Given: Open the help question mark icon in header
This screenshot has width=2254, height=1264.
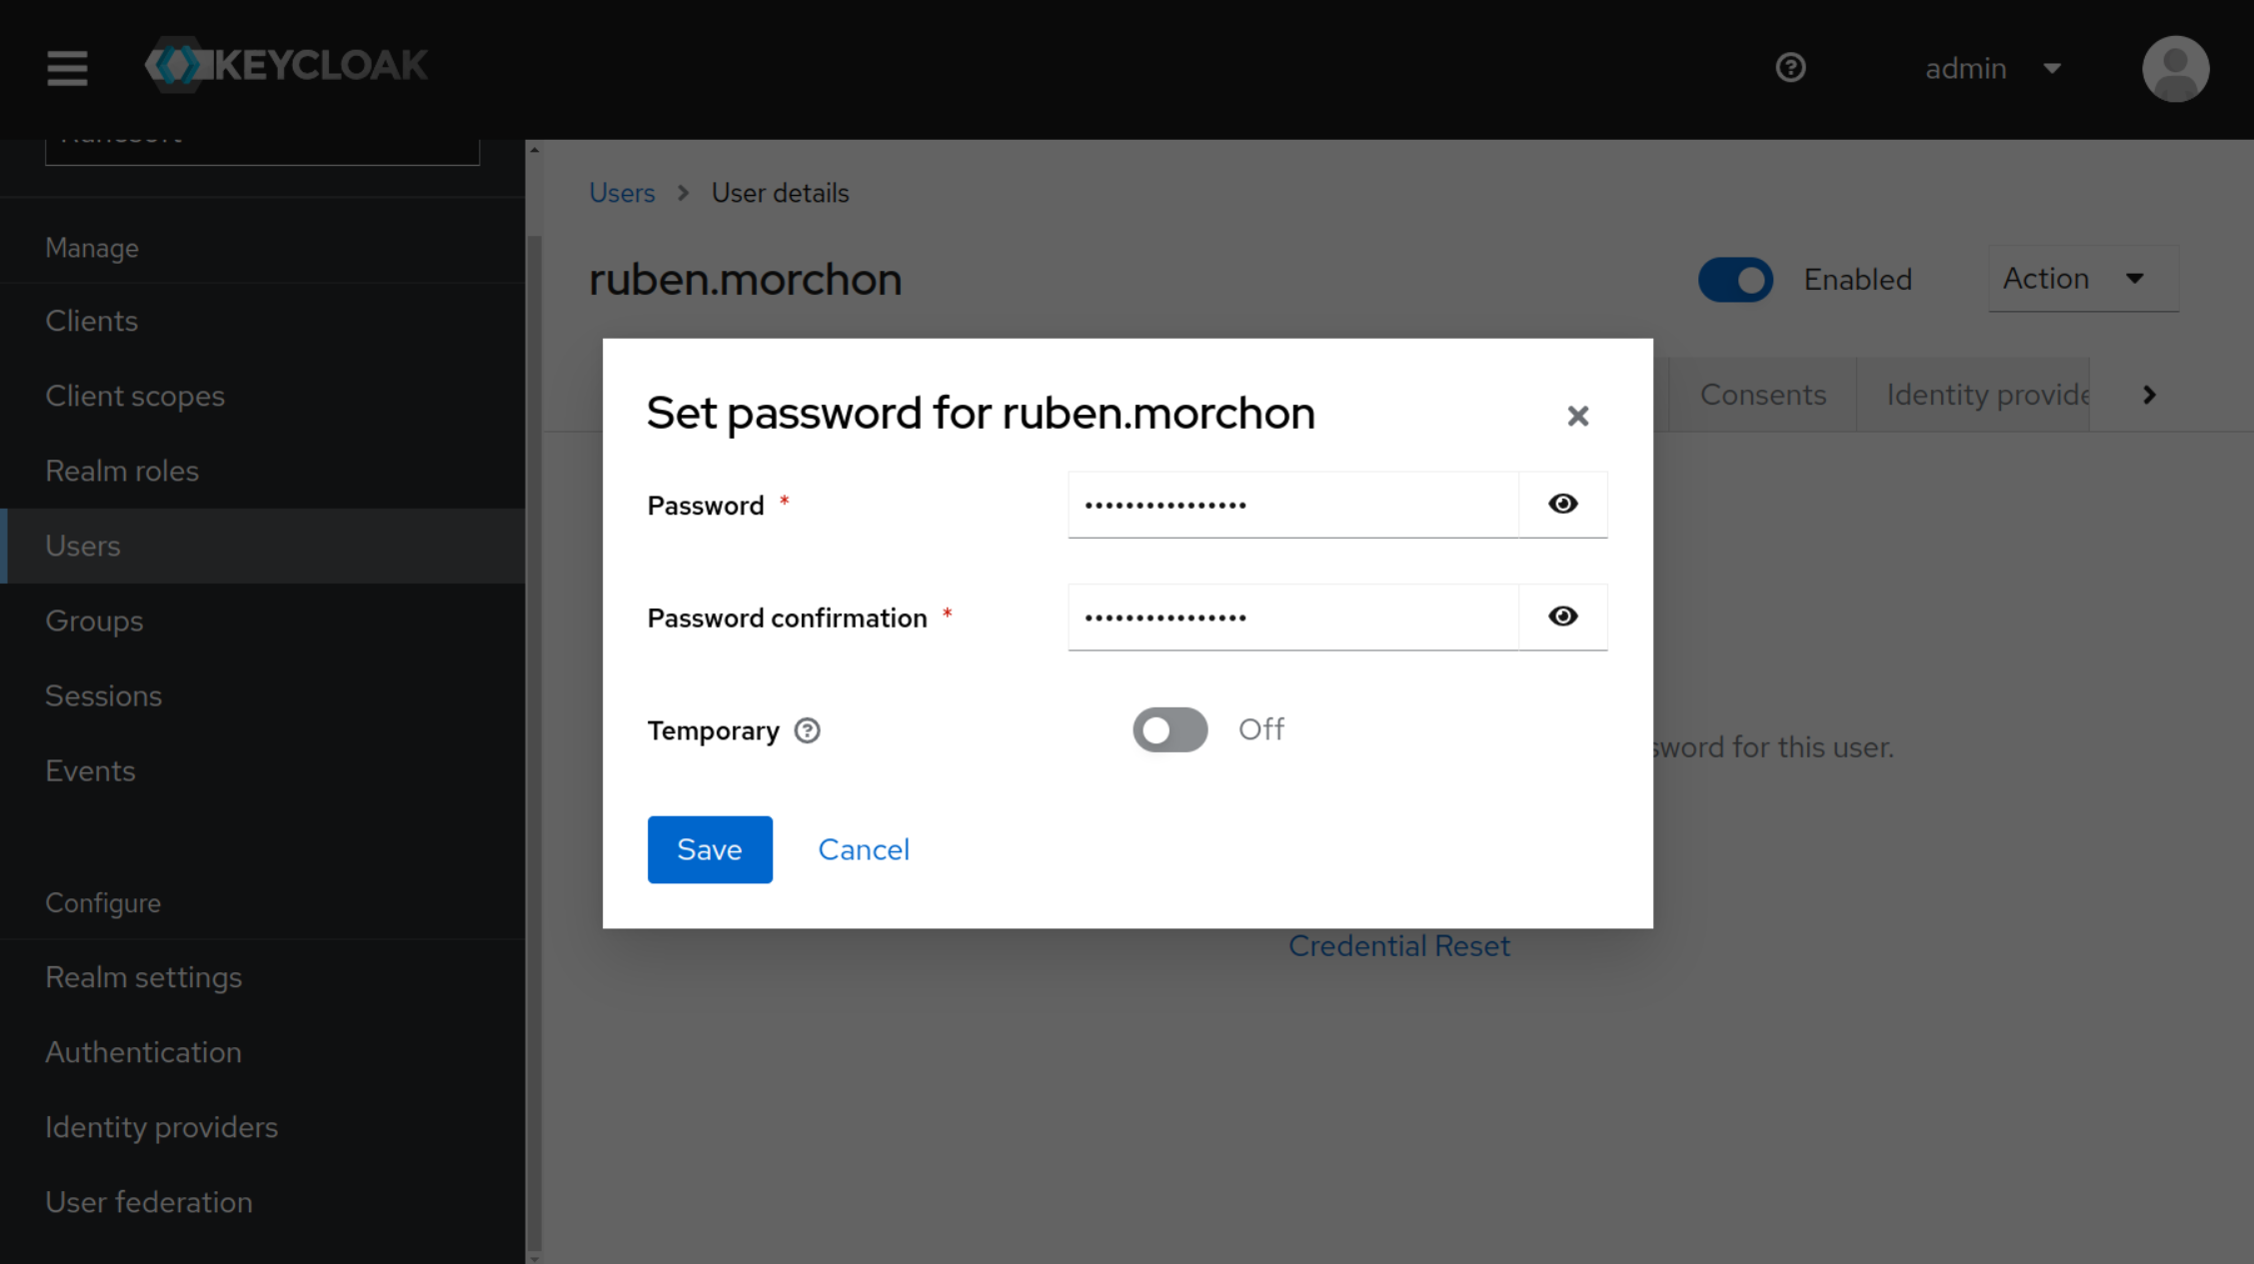Looking at the screenshot, I should pos(1790,68).
